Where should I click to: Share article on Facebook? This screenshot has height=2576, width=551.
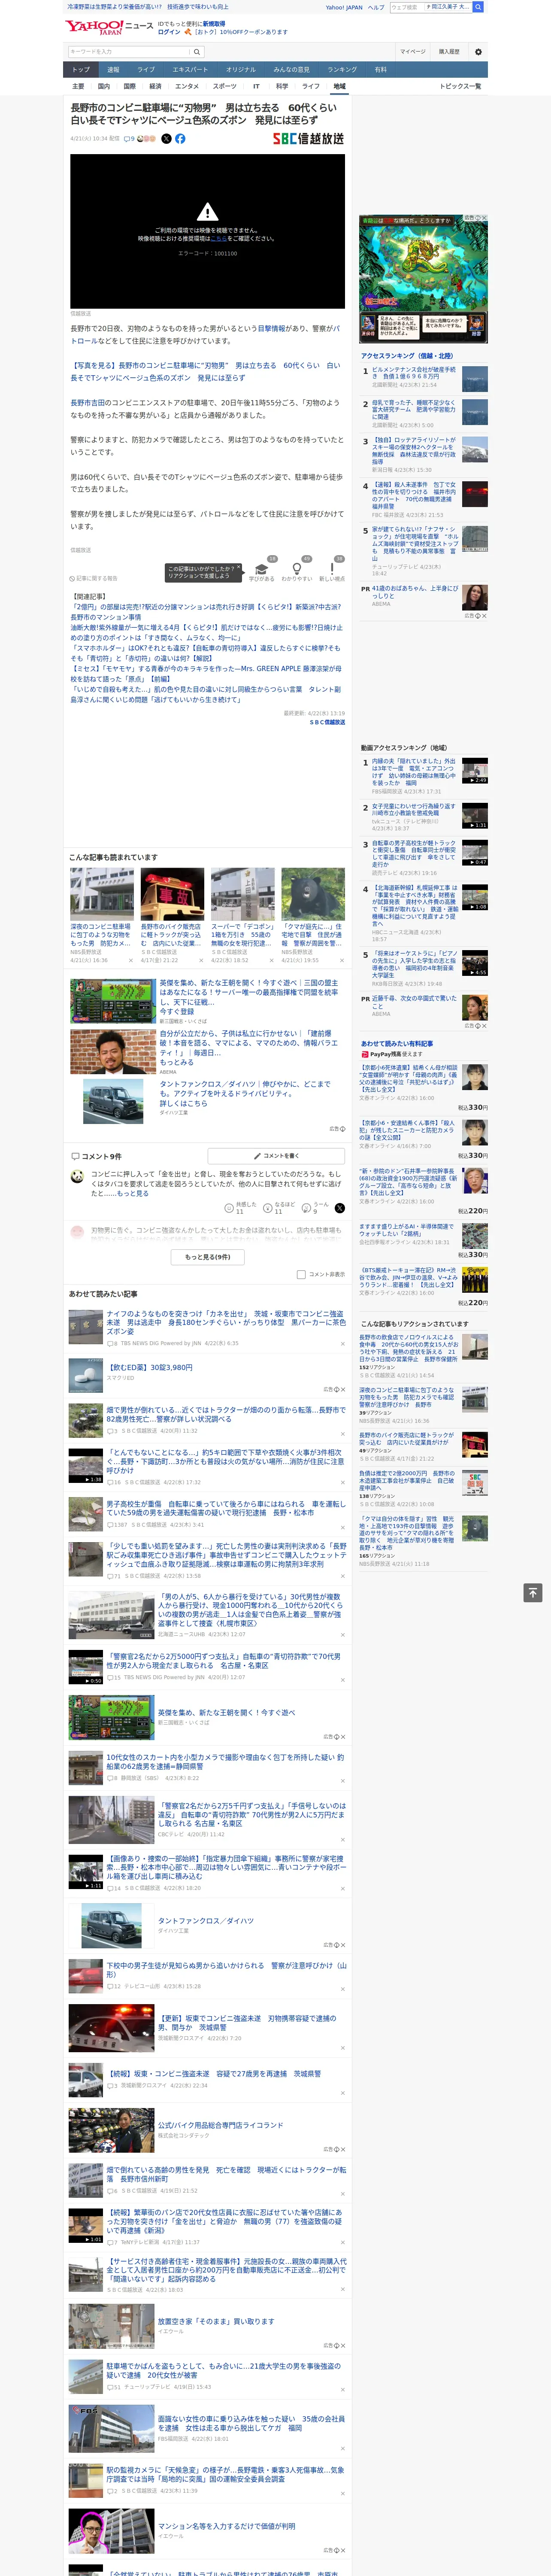[180, 139]
